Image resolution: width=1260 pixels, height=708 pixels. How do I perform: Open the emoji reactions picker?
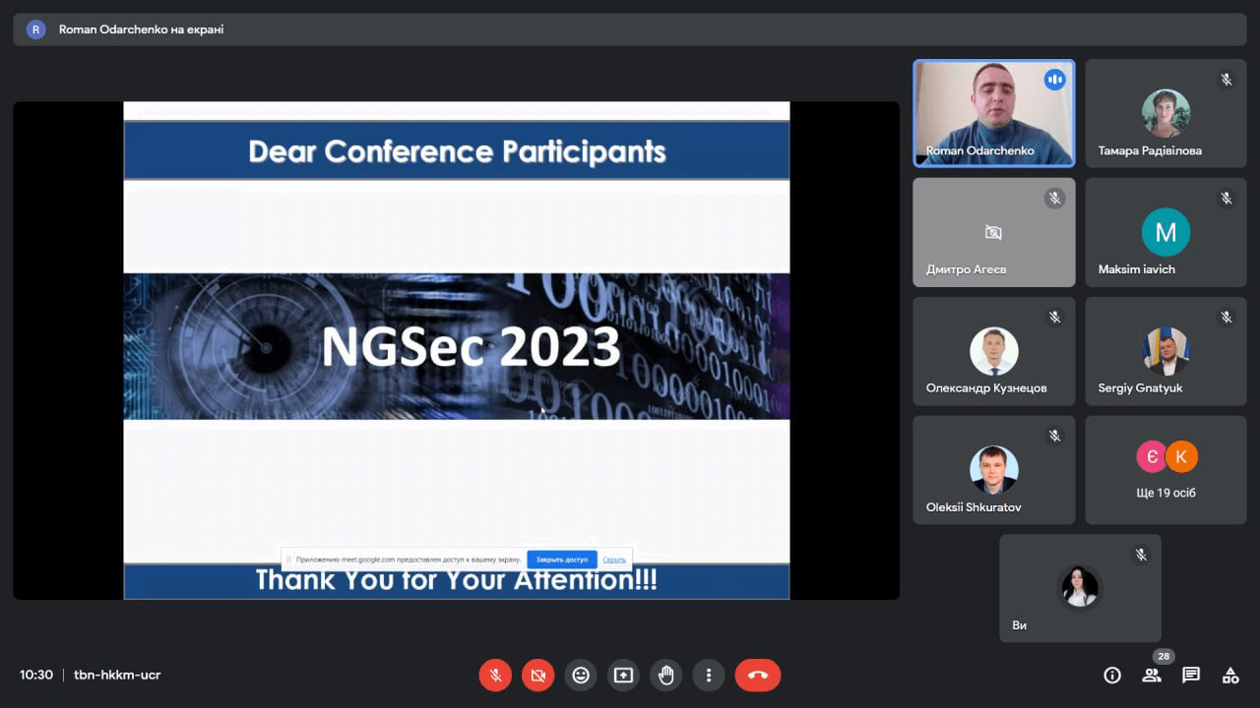tap(581, 676)
